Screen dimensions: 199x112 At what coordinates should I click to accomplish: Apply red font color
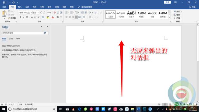pyautogui.click(x=53, y=17)
